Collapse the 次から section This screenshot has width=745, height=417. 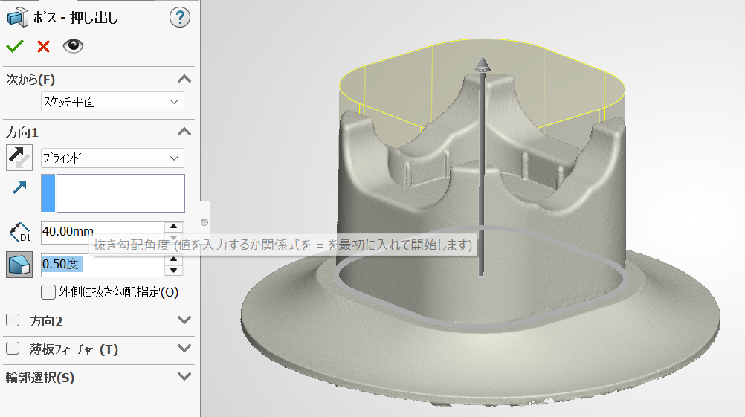(184, 79)
